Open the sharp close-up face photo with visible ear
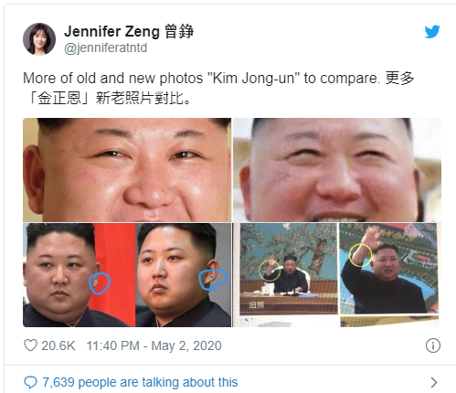This screenshot has width=456, height=393. point(127,170)
